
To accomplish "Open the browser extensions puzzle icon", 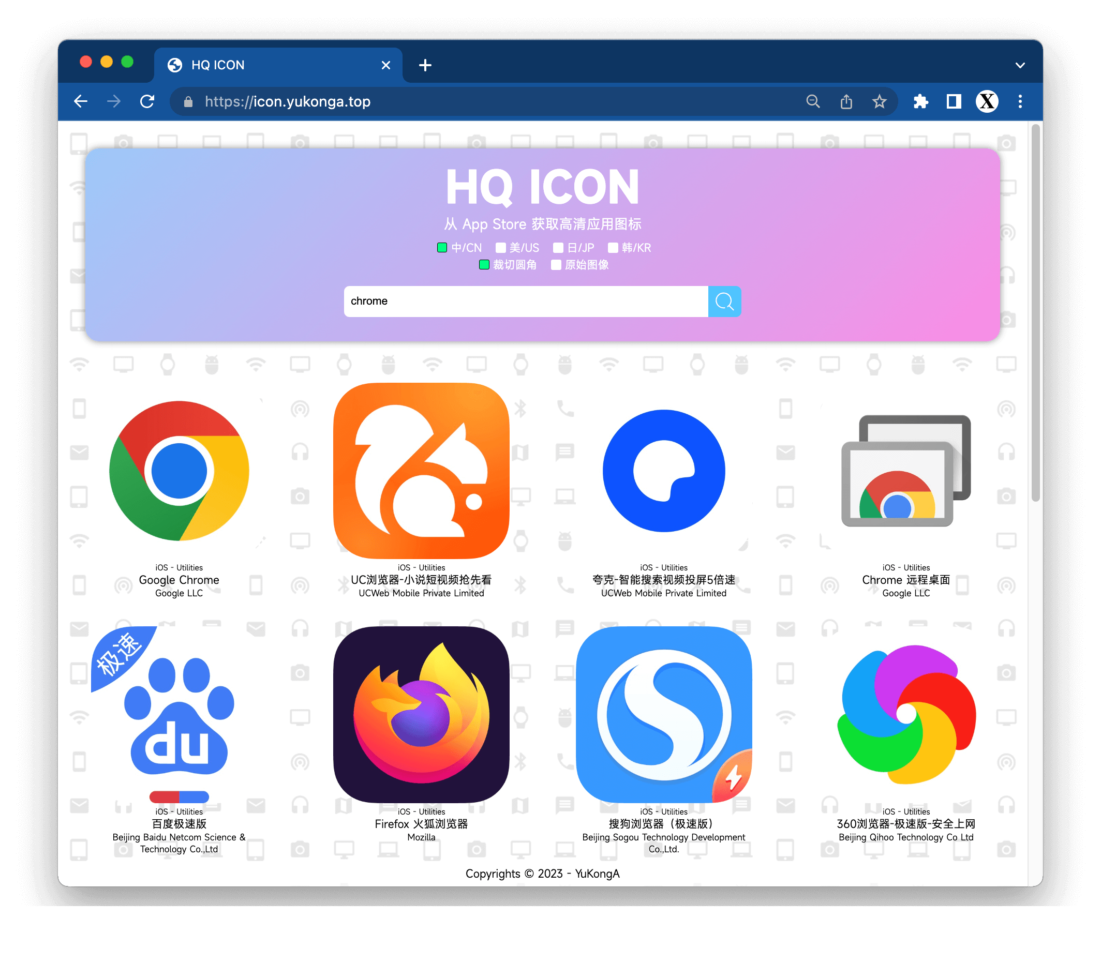I will [x=920, y=101].
